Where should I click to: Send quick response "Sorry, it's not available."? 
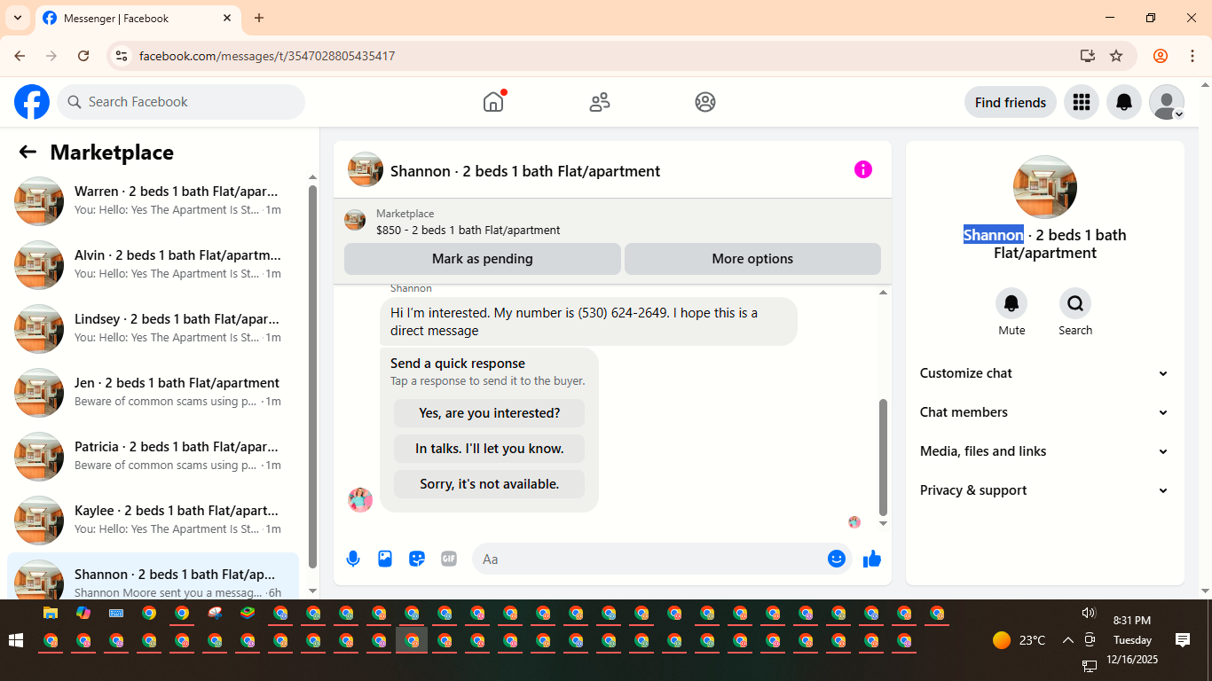point(490,484)
